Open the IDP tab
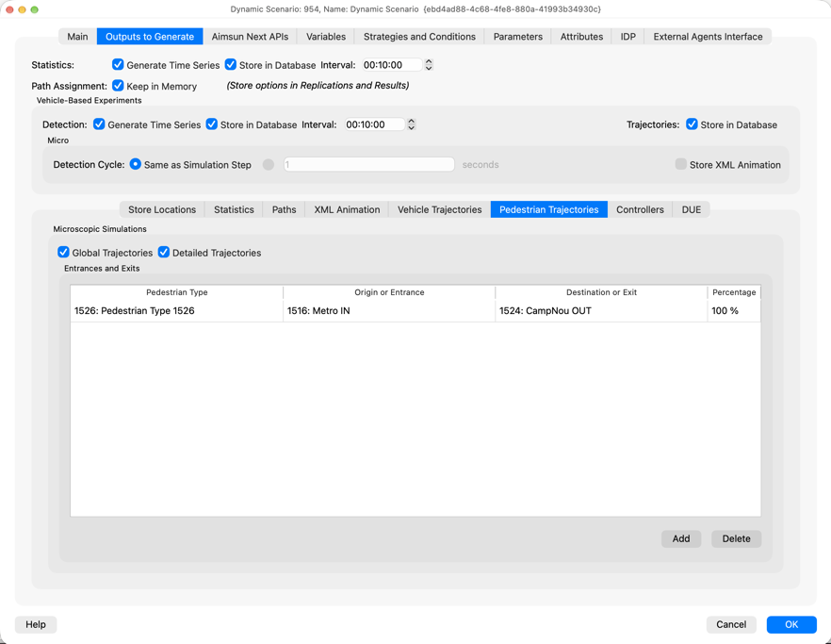This screenshot has height=644, width=831. click(628, 37)
